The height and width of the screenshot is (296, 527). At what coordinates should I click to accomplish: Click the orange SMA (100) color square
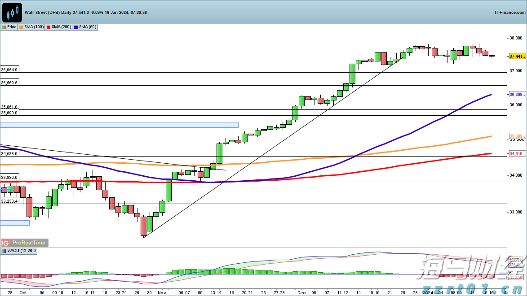[x=21, y=27]
